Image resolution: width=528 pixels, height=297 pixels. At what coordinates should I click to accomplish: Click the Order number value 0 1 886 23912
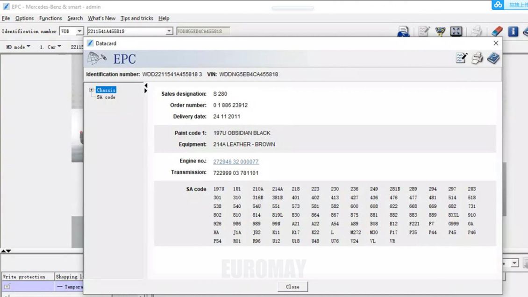click(x=230, y=105)
